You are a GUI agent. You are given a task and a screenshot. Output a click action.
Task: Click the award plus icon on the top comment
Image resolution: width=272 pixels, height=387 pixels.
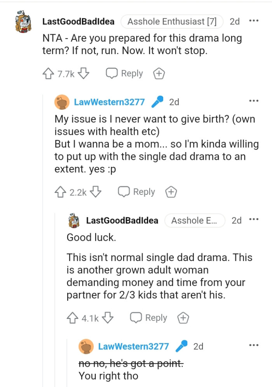point(159,73)
